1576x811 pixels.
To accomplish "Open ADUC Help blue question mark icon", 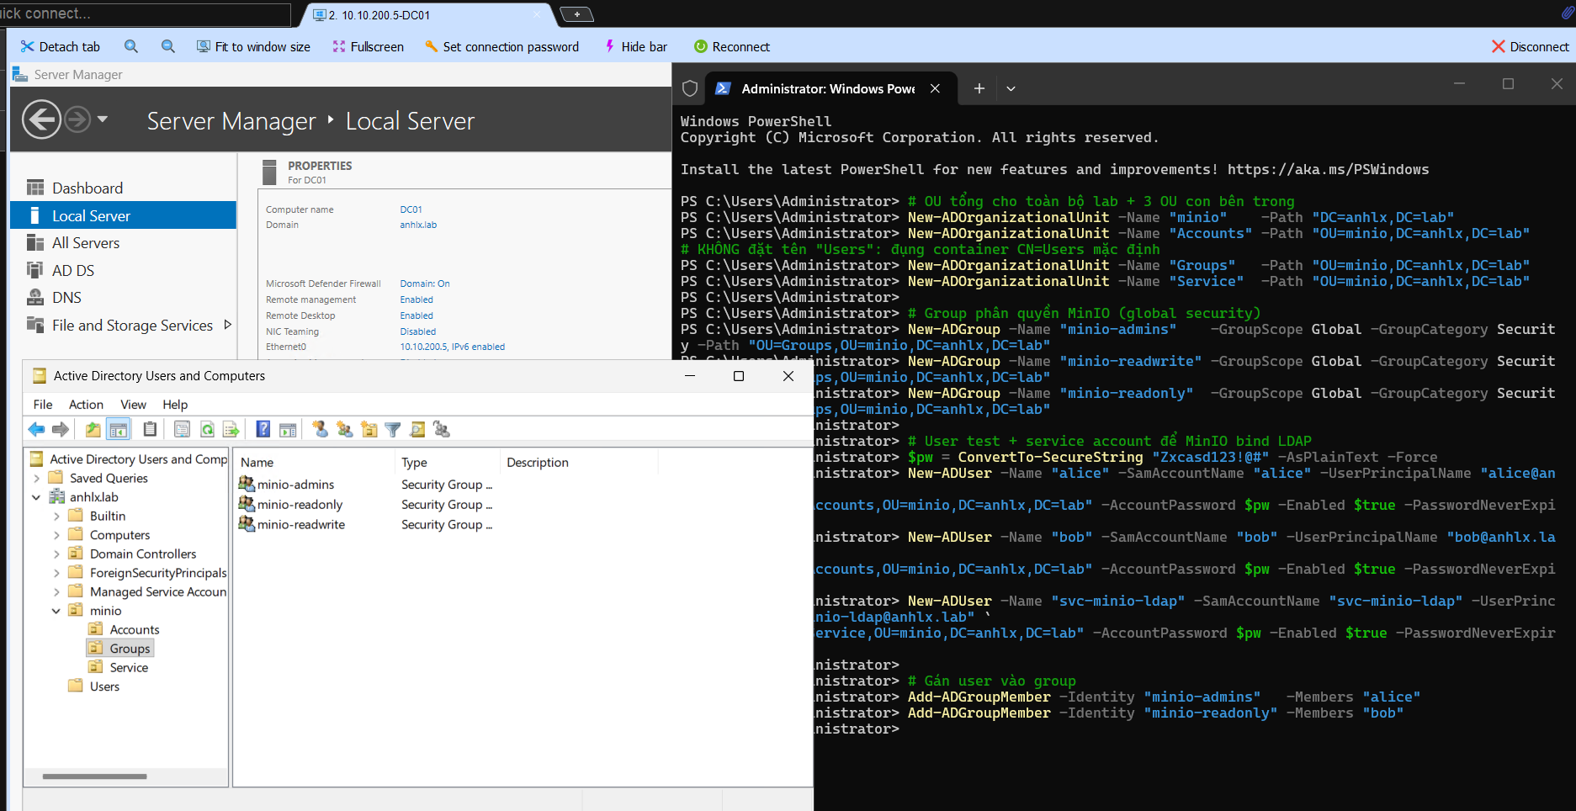I will pos(263,430).
